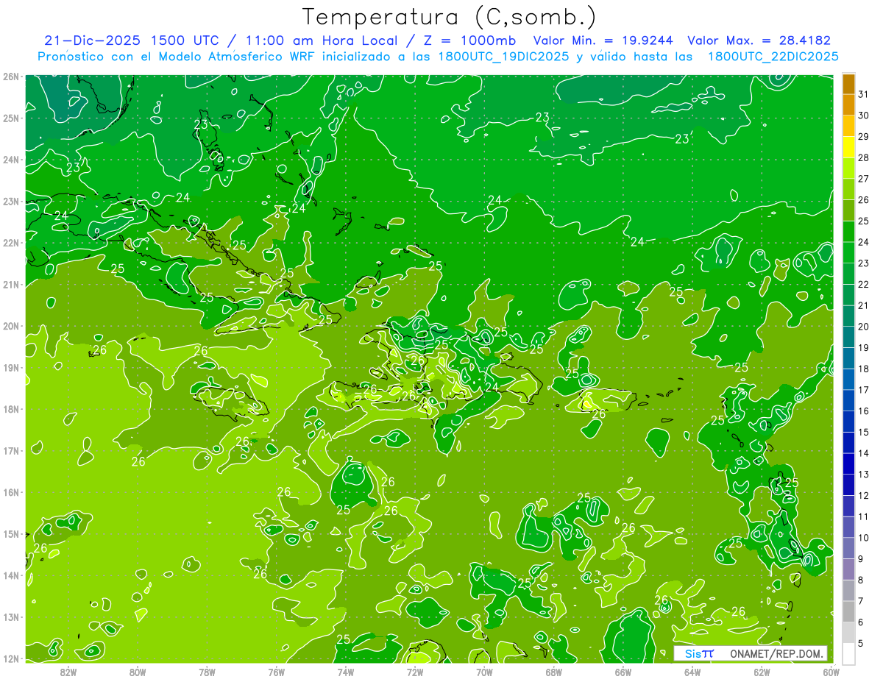Click the valid-until time "1800UTC_22DIC2025"
Image resolution: width=883 pixels, height=682 pixels.
773,57
